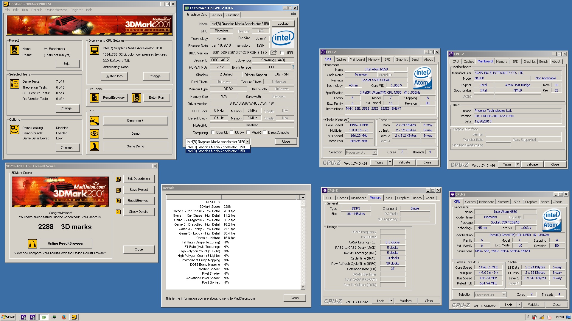572x321 pixels.
Task: Click the Edit Description icon in score window
Action: coord(118,179)
